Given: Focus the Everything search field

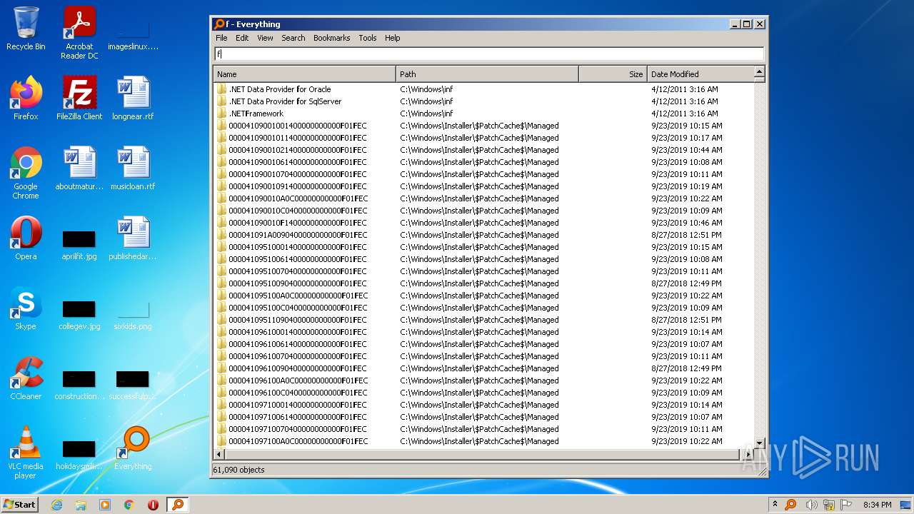Looking at the screenshot, I should [x=489, y=54].
